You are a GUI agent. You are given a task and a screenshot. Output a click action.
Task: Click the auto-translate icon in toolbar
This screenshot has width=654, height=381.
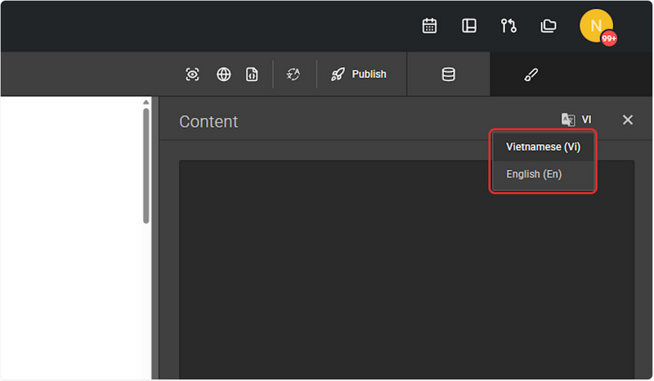[x=293, y=74]
